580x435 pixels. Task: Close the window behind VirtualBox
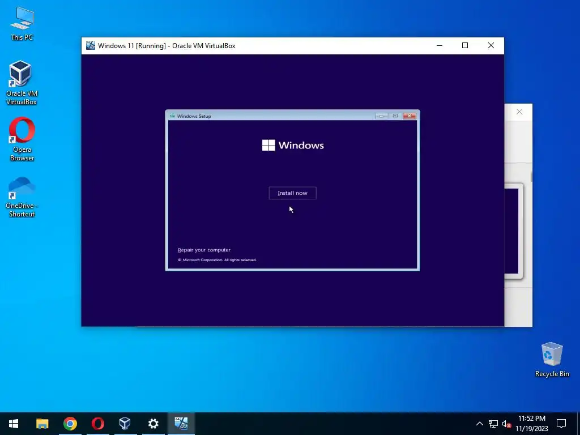(519, 112)
